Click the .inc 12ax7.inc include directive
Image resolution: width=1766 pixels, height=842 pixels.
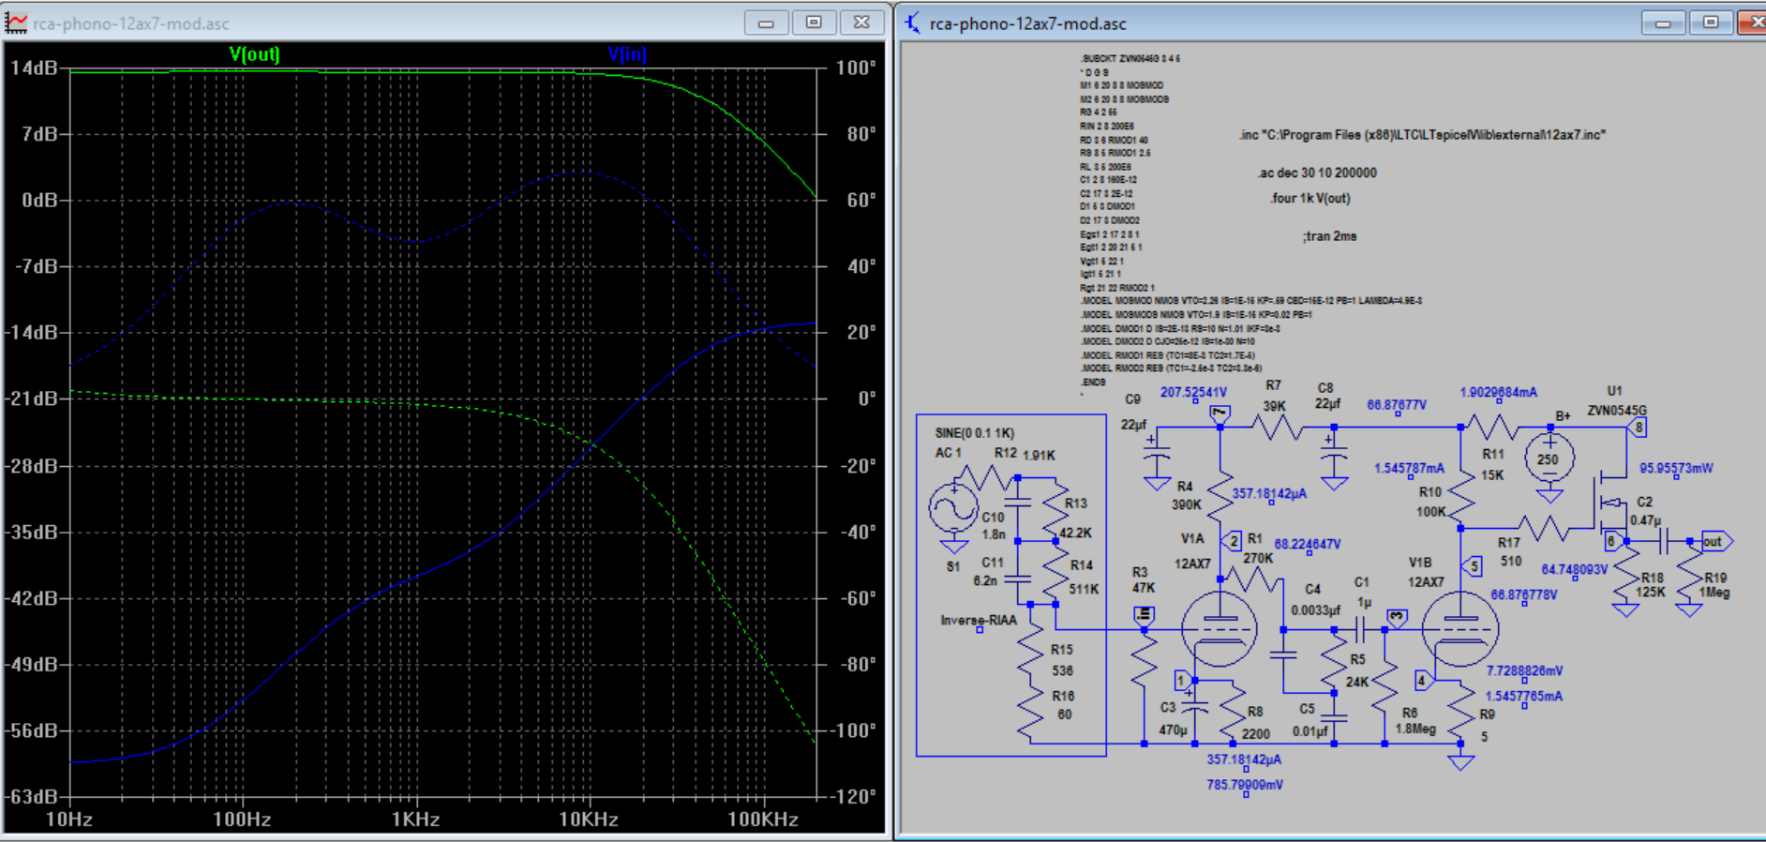1422,135
